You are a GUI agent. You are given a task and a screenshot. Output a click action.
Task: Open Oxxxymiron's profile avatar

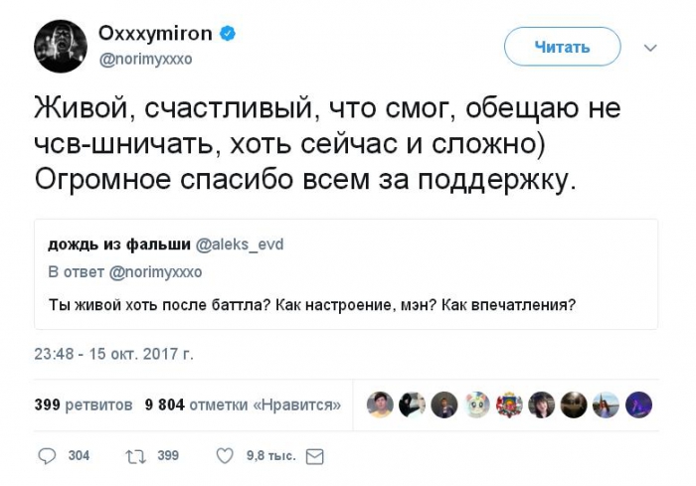coord(60,46)
